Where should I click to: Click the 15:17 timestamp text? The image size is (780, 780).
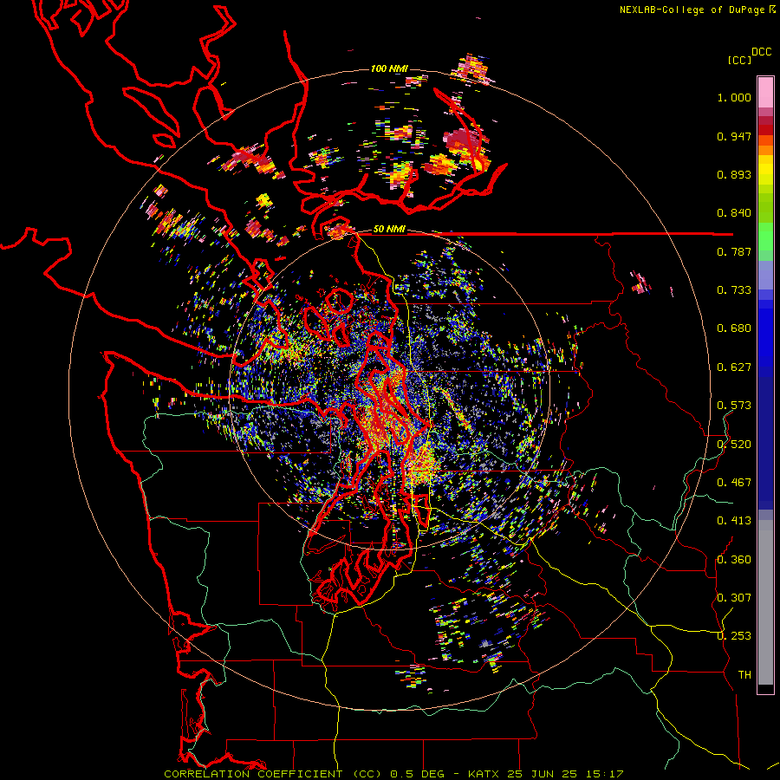pyautogui.click(x=605, y=774)
